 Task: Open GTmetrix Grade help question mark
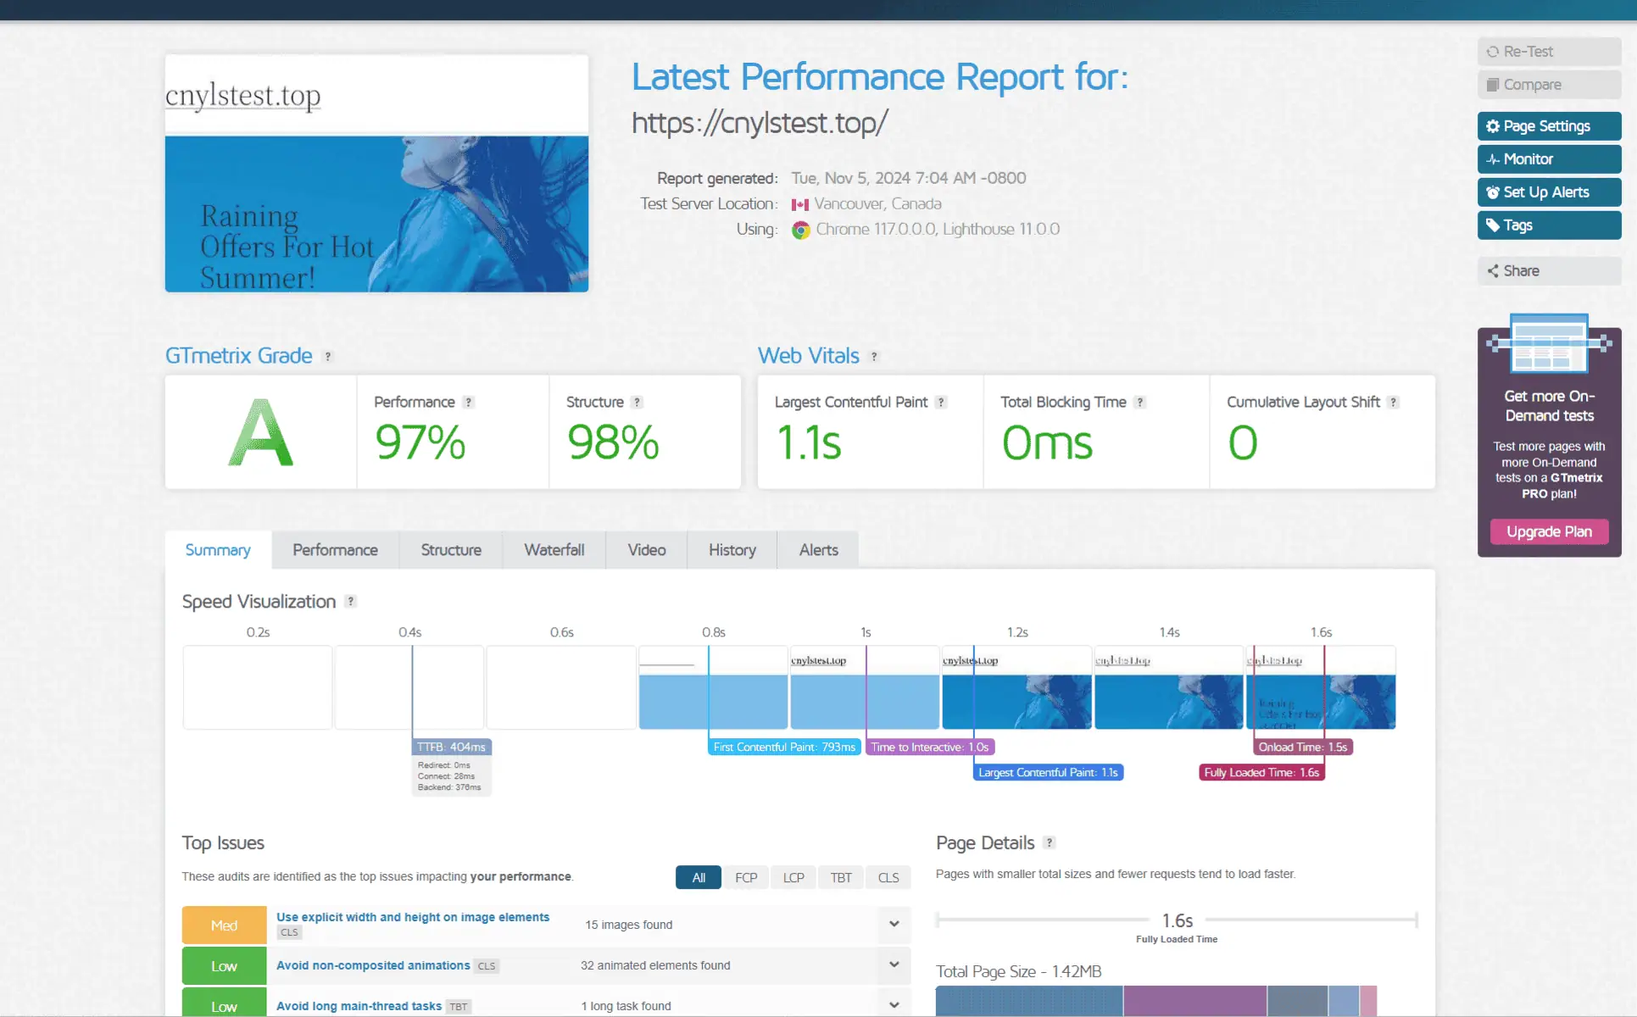tap(328, 357)
